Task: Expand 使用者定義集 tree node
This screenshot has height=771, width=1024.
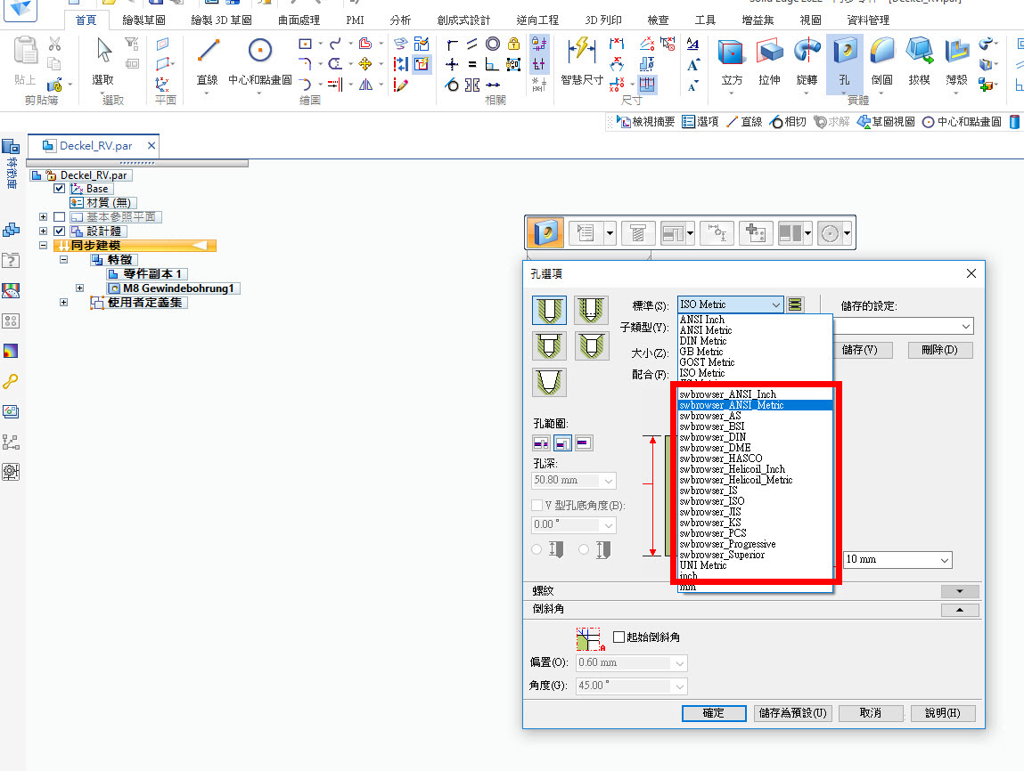Action: (x=64, y=303)
